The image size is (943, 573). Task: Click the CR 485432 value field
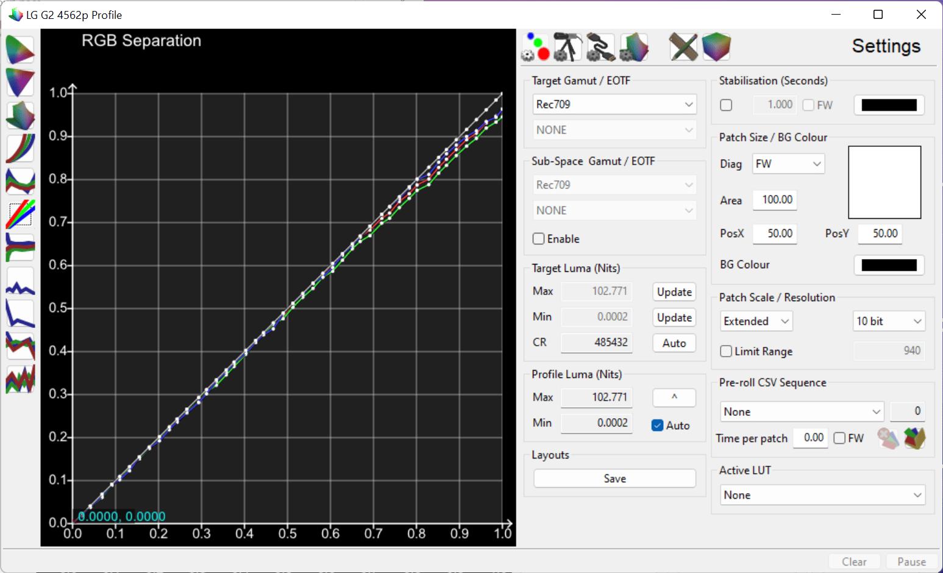[596, 343]
